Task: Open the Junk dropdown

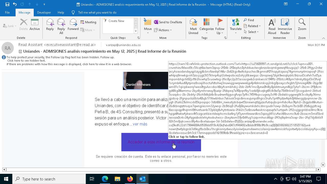Action: pyautogui.click(x=10, y=26)
